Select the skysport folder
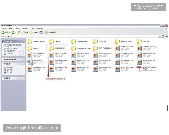 coord(30,48)
